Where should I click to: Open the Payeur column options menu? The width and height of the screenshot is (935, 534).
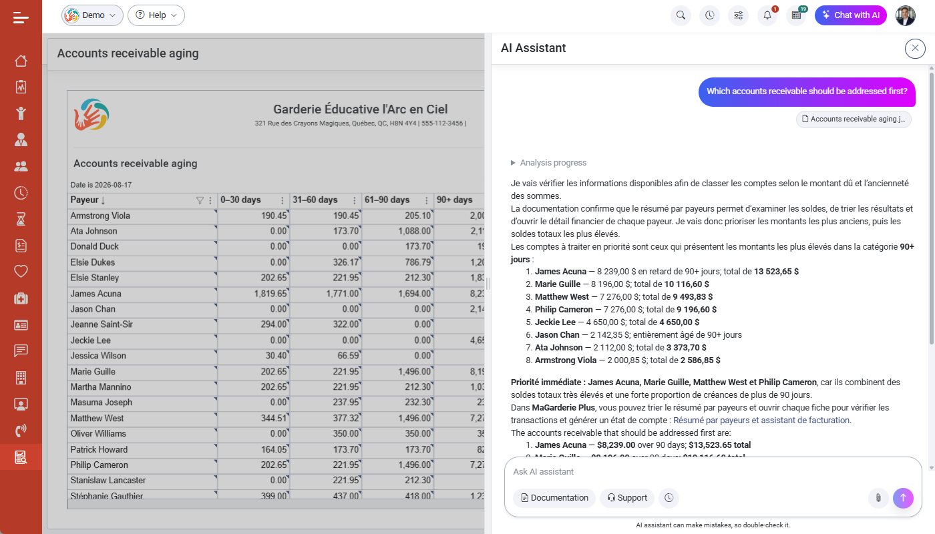[x=210, y=200]
